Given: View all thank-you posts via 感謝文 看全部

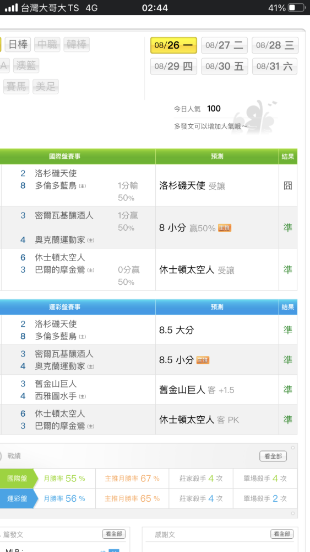Looking at the screenshot, I should click(282, 534).
